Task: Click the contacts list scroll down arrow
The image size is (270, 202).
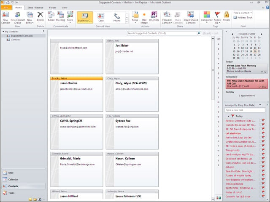Action: pos(213,199)
